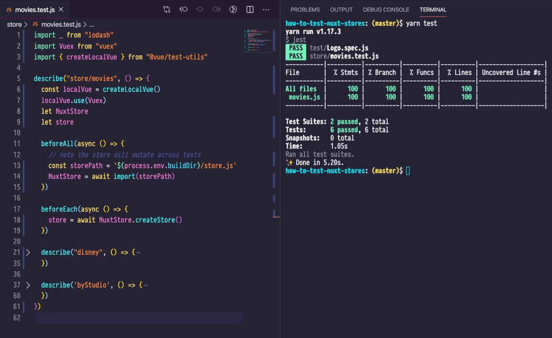
Task: Click 'Uncovered Line #s' column header
Action: [x=512, y=73]
